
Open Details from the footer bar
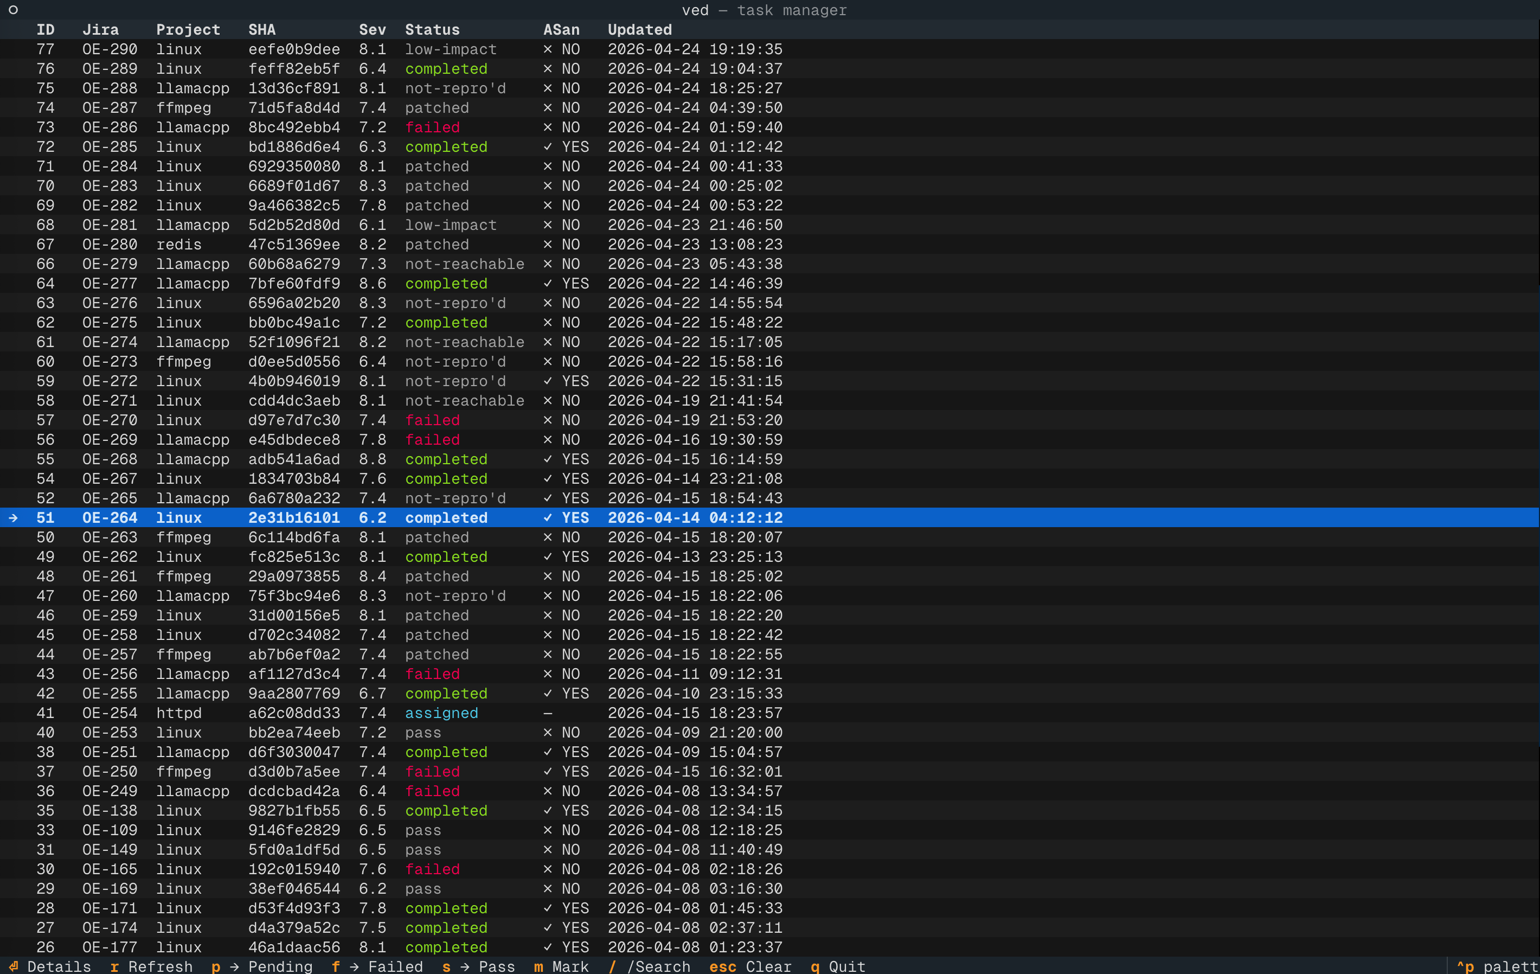[50, 966]
